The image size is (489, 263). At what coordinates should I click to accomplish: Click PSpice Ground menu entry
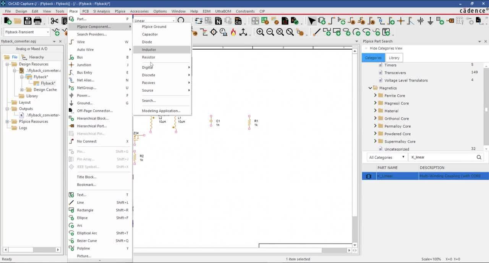[x=162, y=27]
